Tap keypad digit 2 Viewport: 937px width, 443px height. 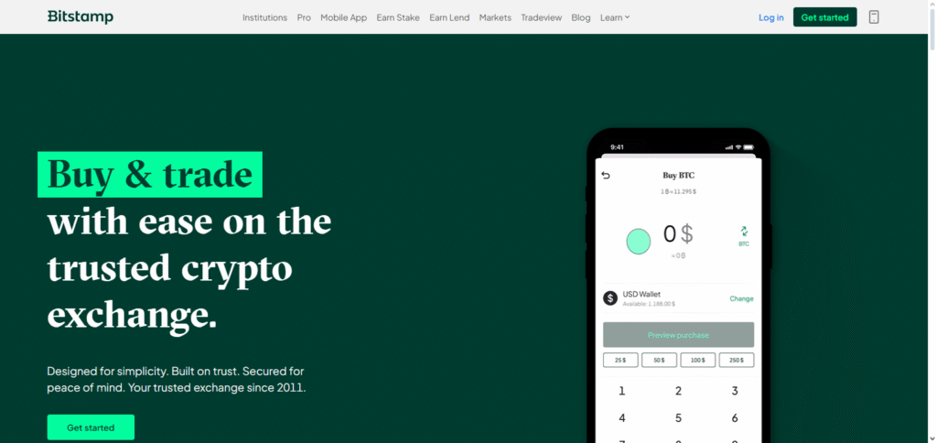(x=678, y=391)
